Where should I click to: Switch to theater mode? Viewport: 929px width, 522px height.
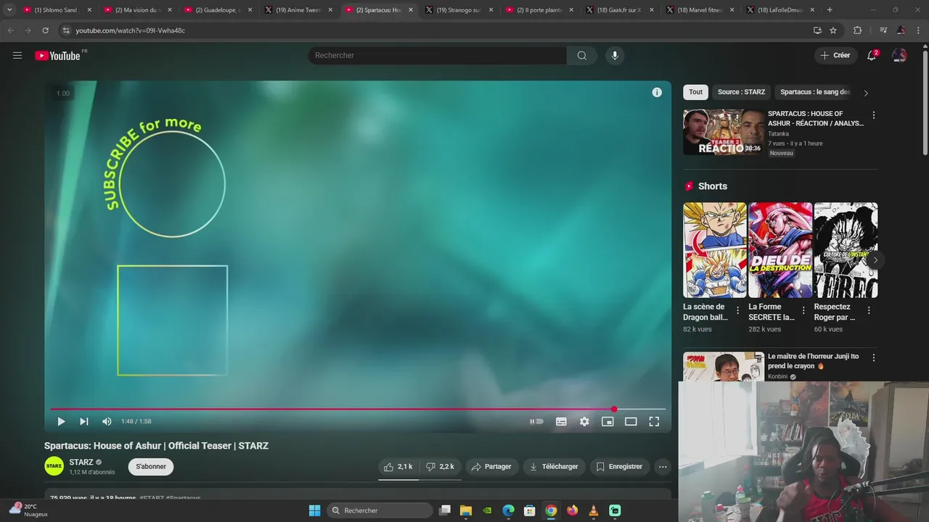tap(631, 421)
